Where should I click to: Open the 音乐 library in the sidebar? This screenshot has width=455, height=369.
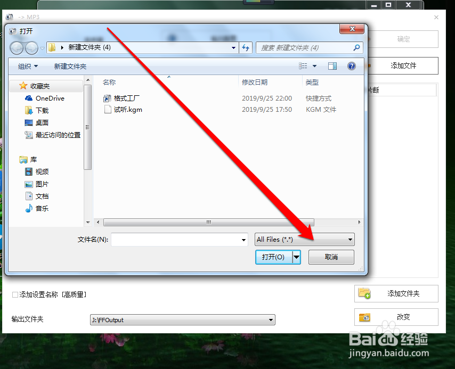tap(40, 208)
